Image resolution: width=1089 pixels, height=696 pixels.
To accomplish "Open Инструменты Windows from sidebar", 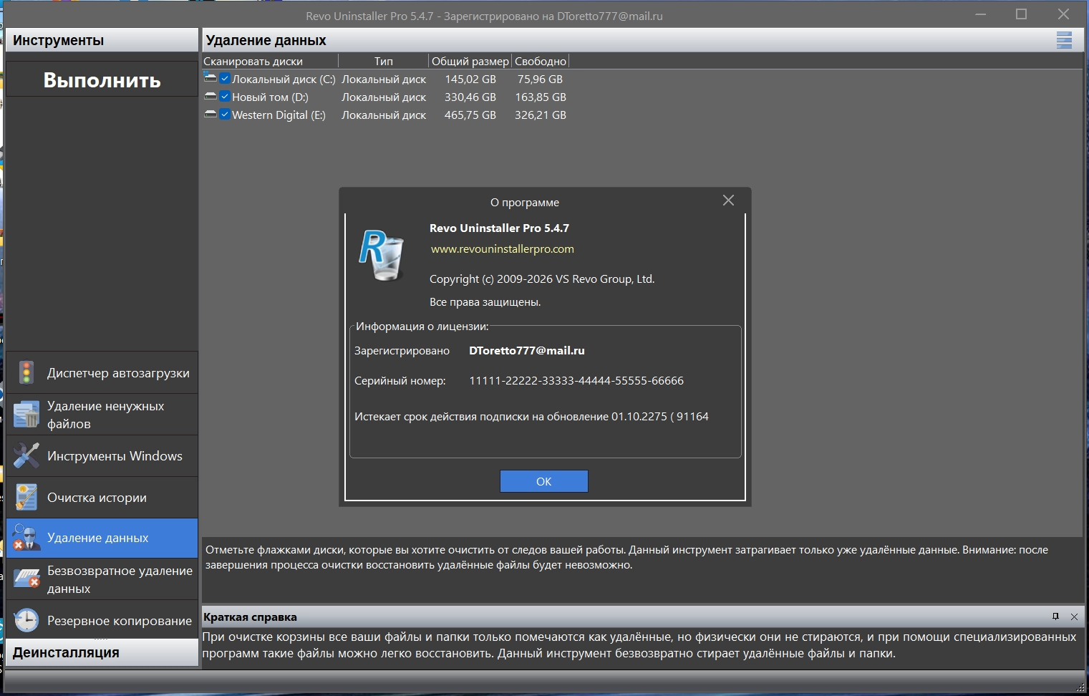I will pos(102,456).
